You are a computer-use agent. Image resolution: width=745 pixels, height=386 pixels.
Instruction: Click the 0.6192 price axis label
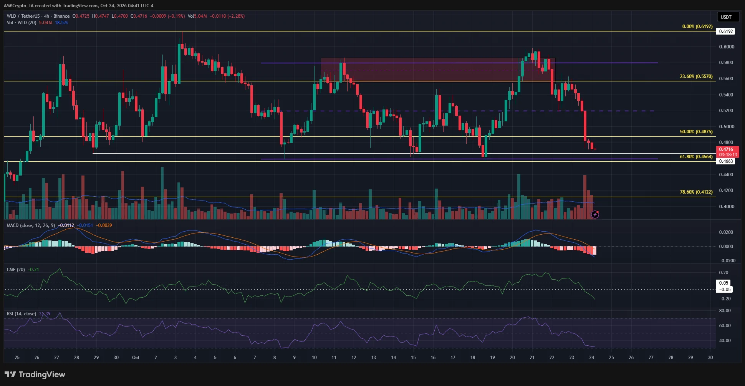(x=726, y=31)
